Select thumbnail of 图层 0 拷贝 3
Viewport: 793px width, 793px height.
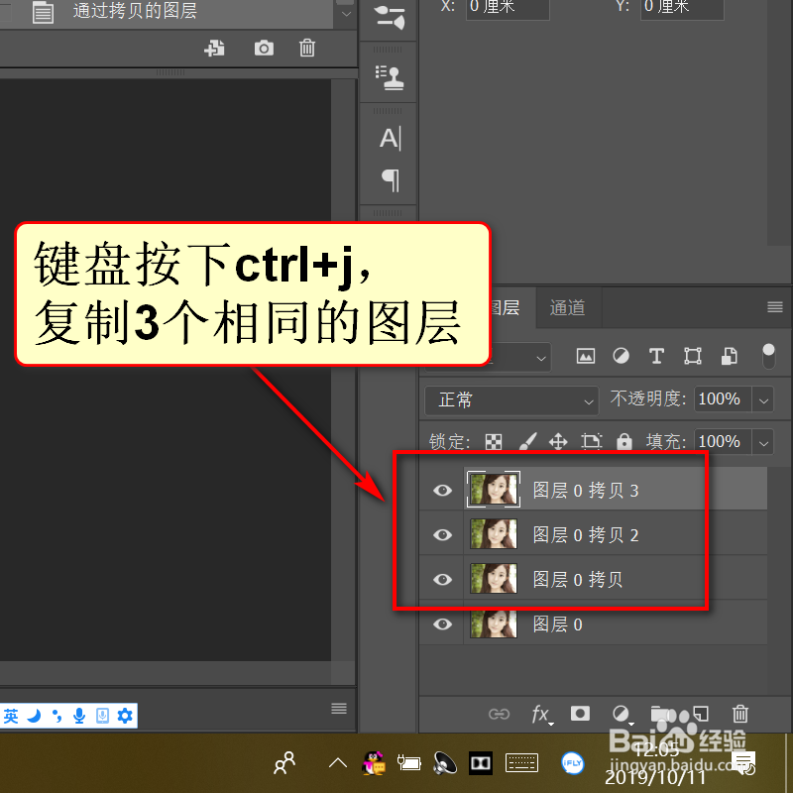[x=493, y=489]
